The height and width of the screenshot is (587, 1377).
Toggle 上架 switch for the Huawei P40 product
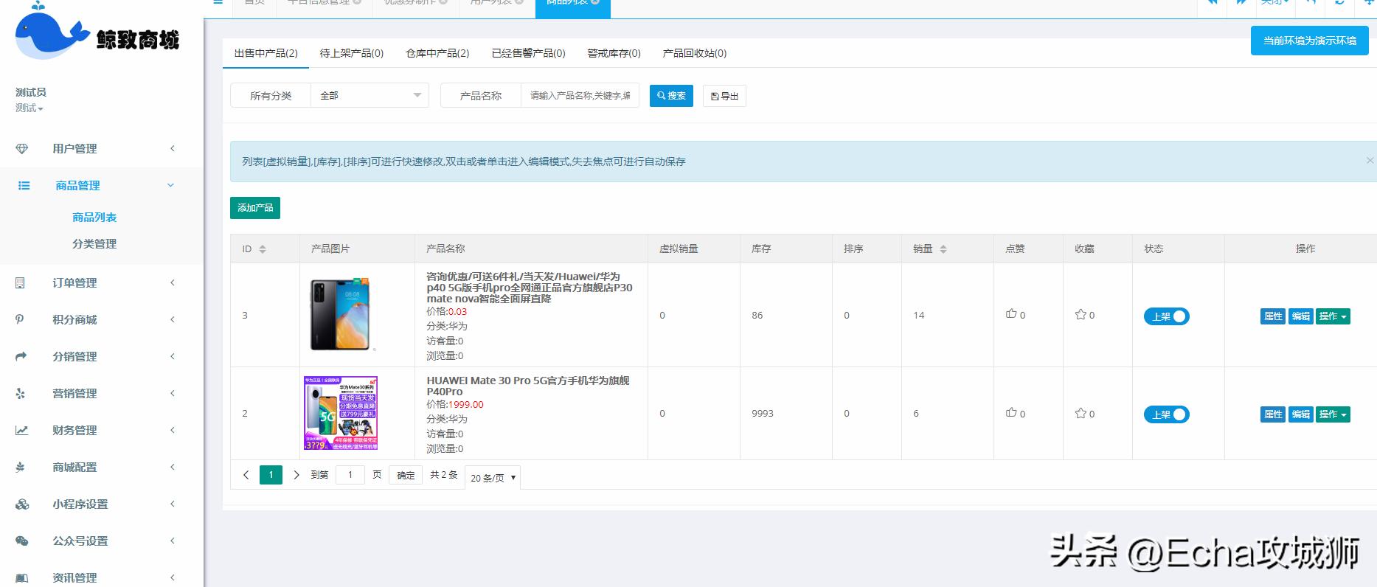pyautogui.click(x=1167, y=316)
